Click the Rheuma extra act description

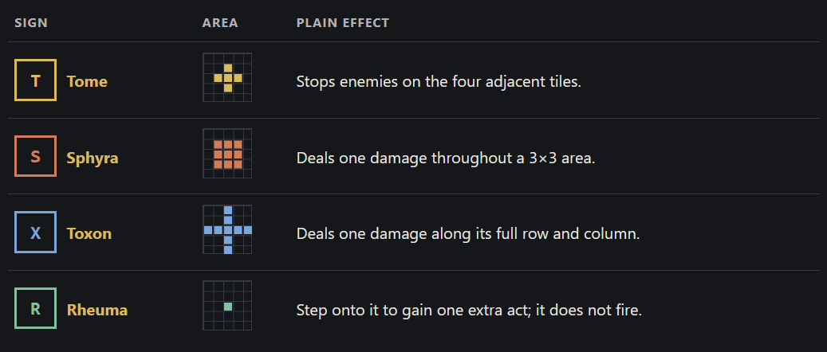click(x=469, y=310)
